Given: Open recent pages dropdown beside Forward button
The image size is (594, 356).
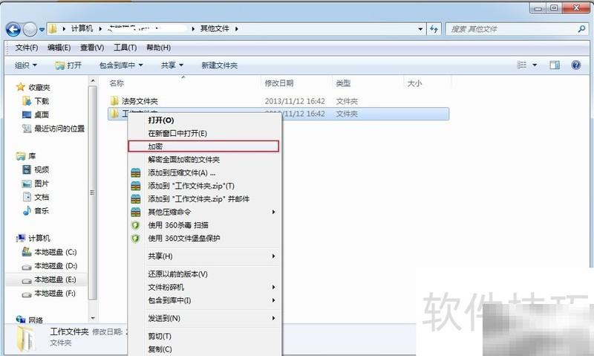Looking at the screenshot, I should pos(42,29).
